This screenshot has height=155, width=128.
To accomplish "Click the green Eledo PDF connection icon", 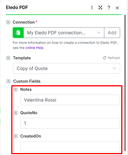I will [18, 33].
